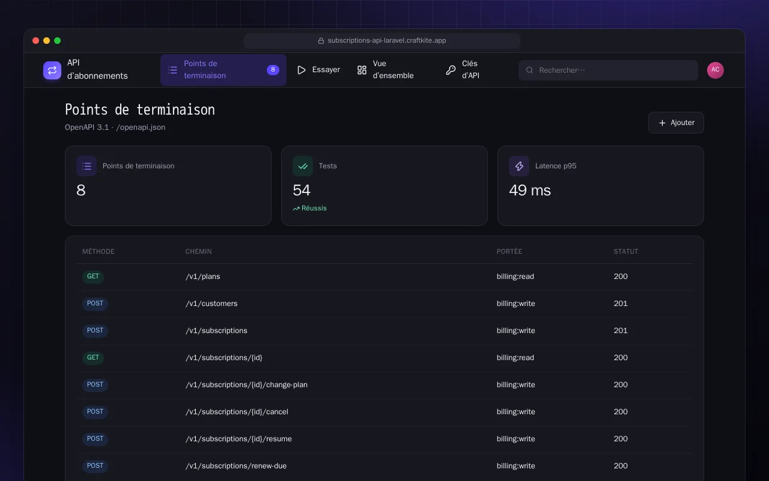Click the list icon in endpoints stat card
This screenshot has height=481, width=769.
pyautogui.click(x=87, y=166)
